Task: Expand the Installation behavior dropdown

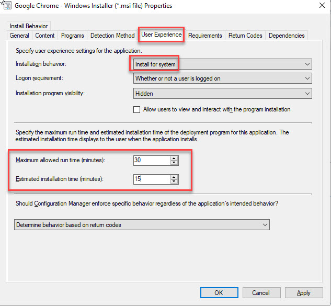Action: click(223, 64)
